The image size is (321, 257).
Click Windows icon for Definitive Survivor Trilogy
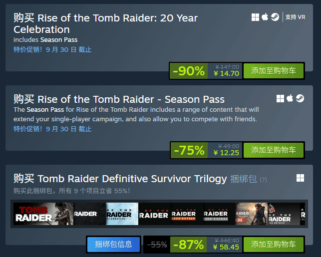[x=300, y=178]
